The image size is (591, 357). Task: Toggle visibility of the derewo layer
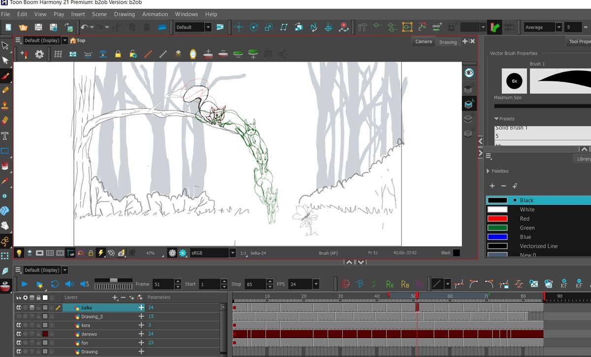click(x=19, y=334)
